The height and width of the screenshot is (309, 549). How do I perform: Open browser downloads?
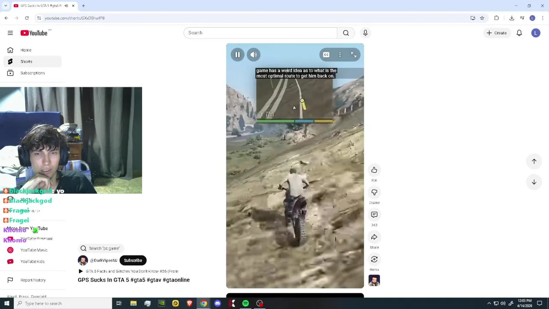pyautogui.click(x=512, y=18)
